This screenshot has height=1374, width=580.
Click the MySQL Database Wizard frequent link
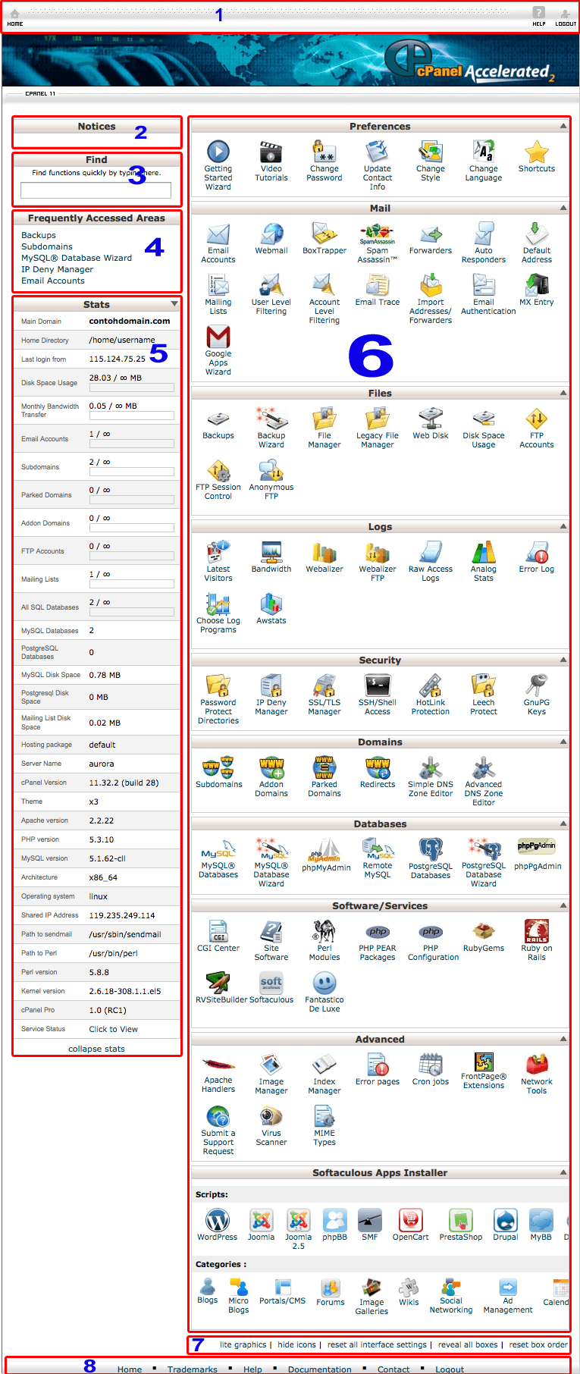(77, 258)
